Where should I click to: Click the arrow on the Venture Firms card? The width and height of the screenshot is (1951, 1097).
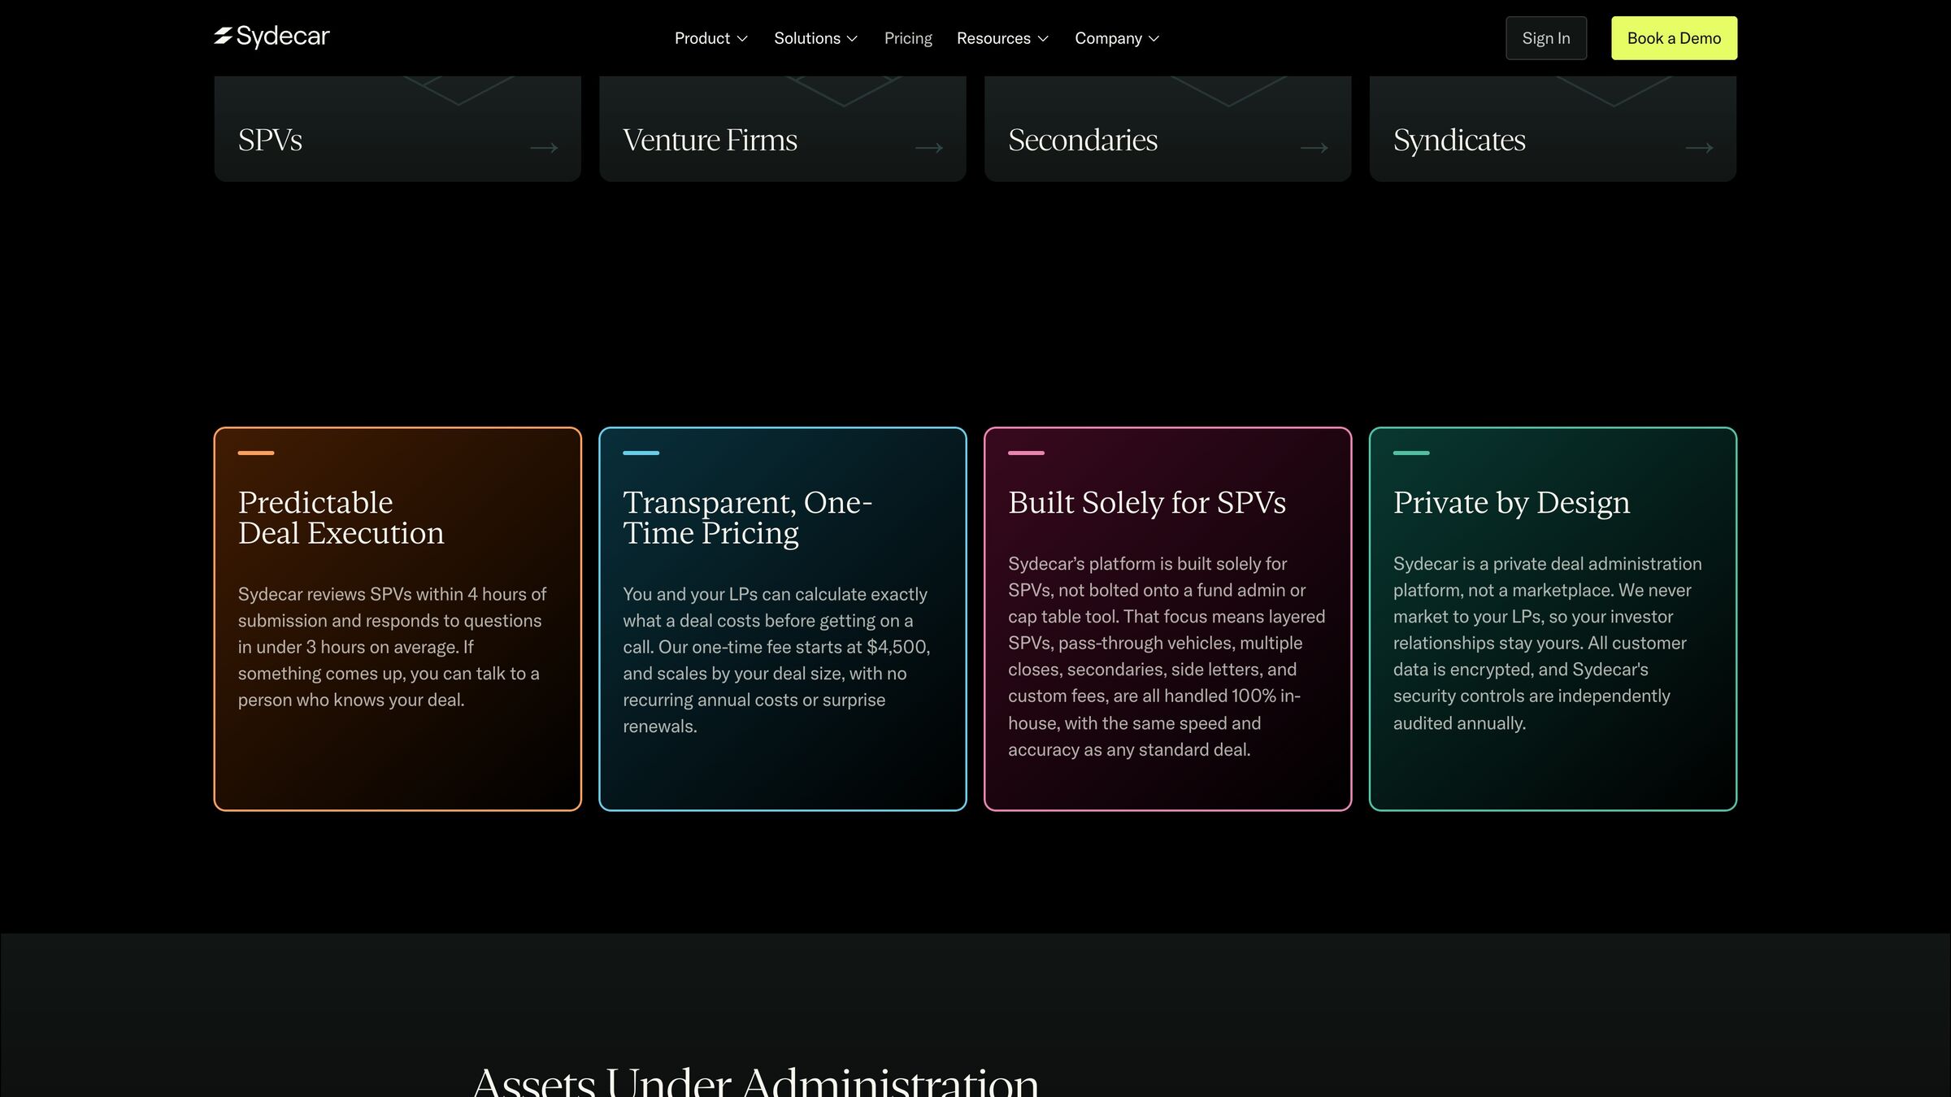click(929, 148)
